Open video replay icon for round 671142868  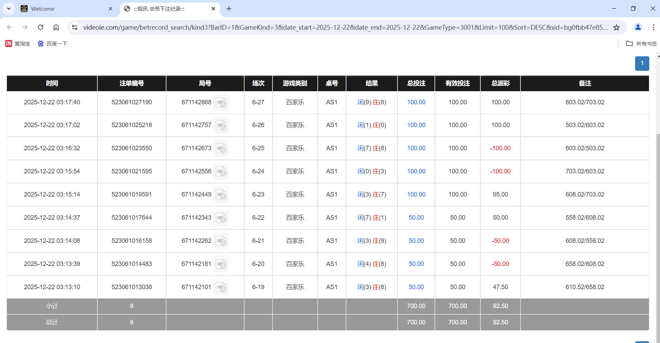pyautogui.click(x=221, y=103)
